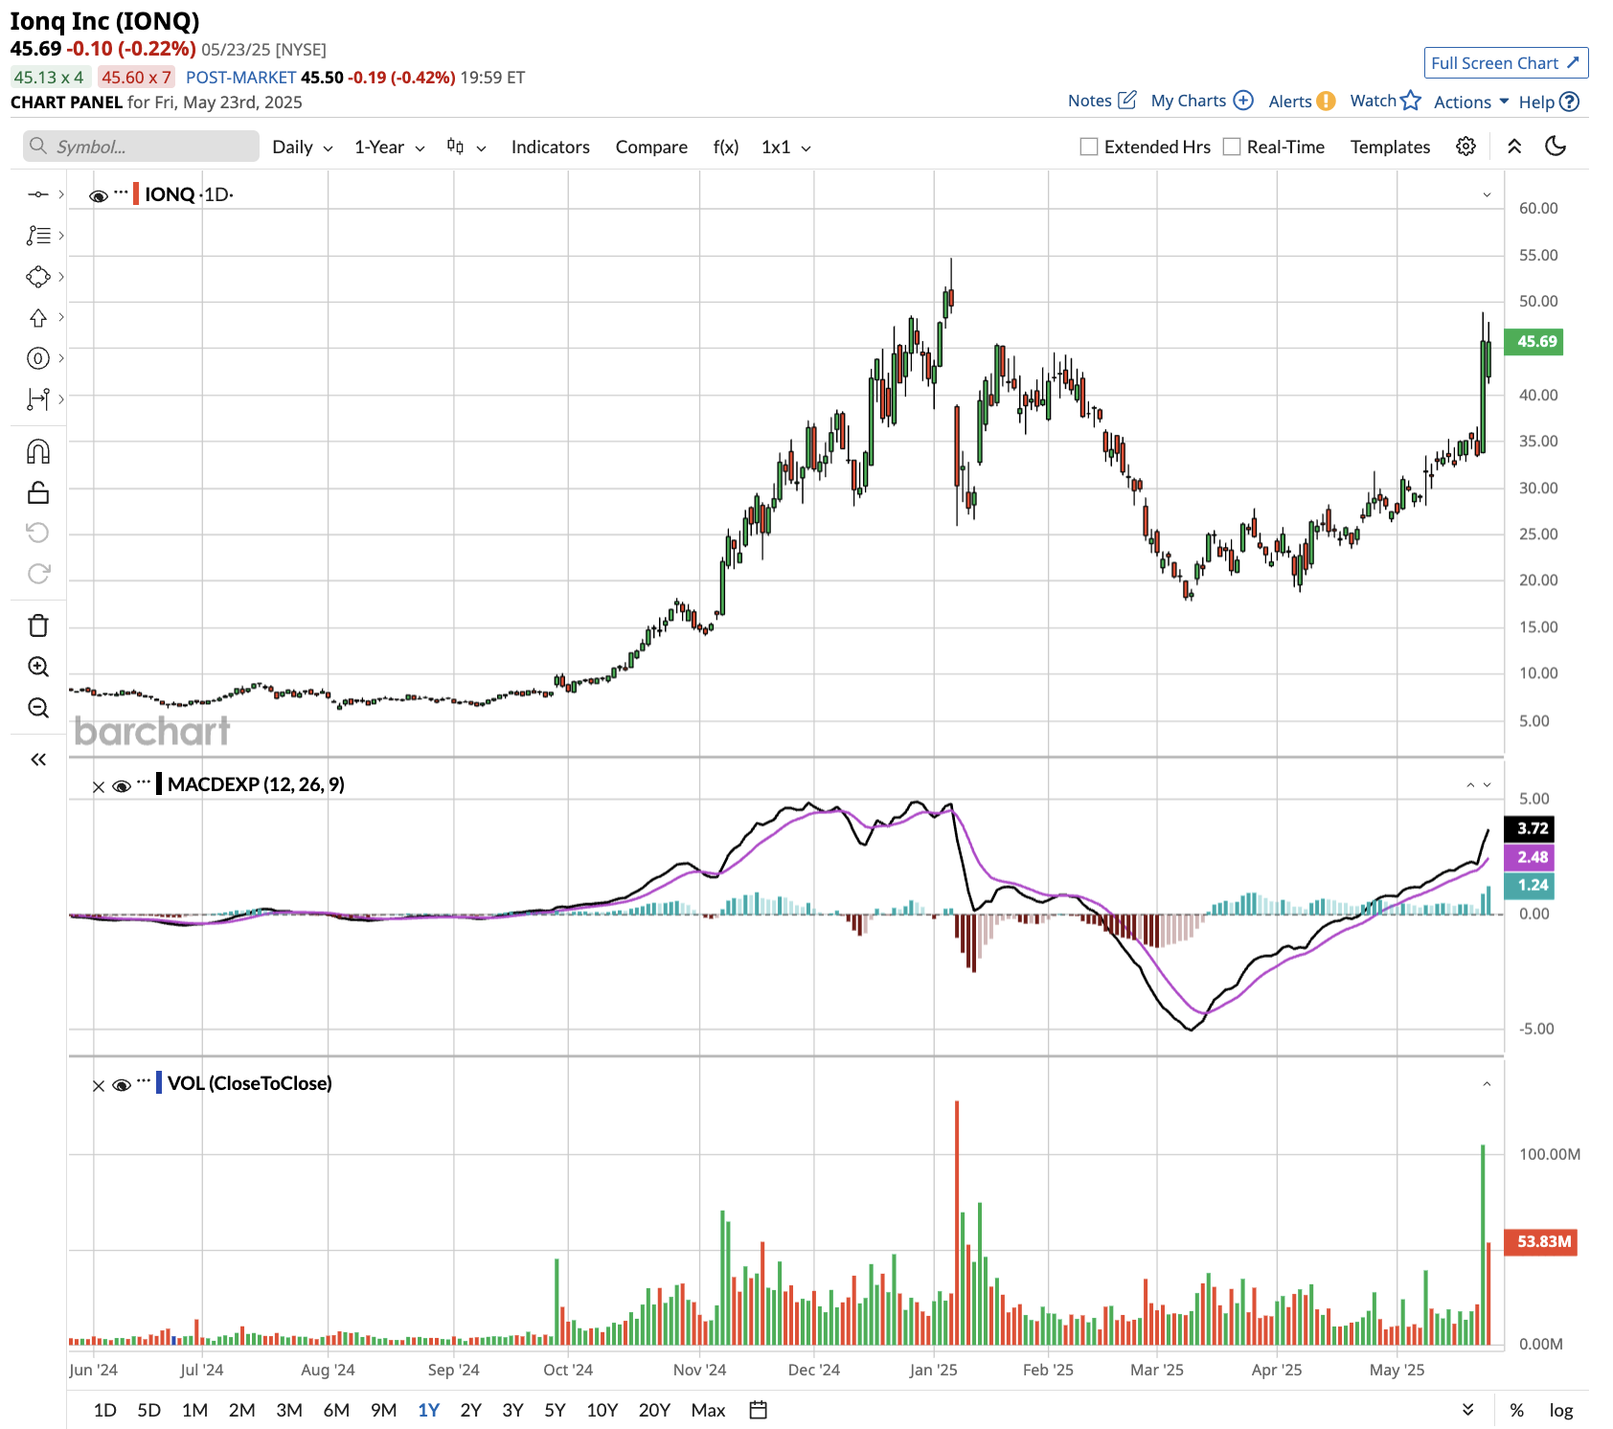Zoom in with the plus magnifier
1613x1429 pixels.
(37, 667)
